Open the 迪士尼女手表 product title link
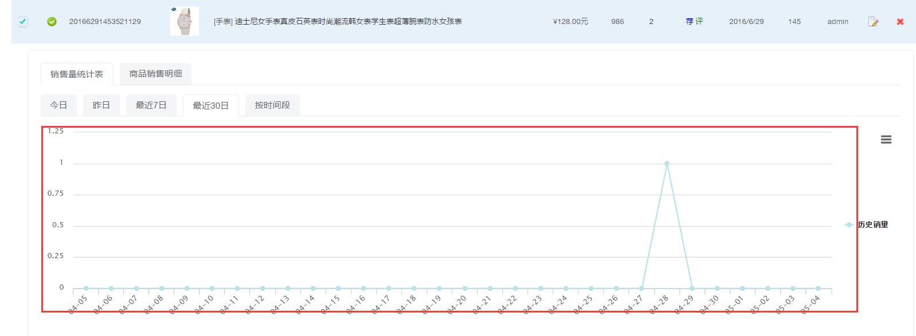This screenshot has width=916, height=336. [338, 21]
